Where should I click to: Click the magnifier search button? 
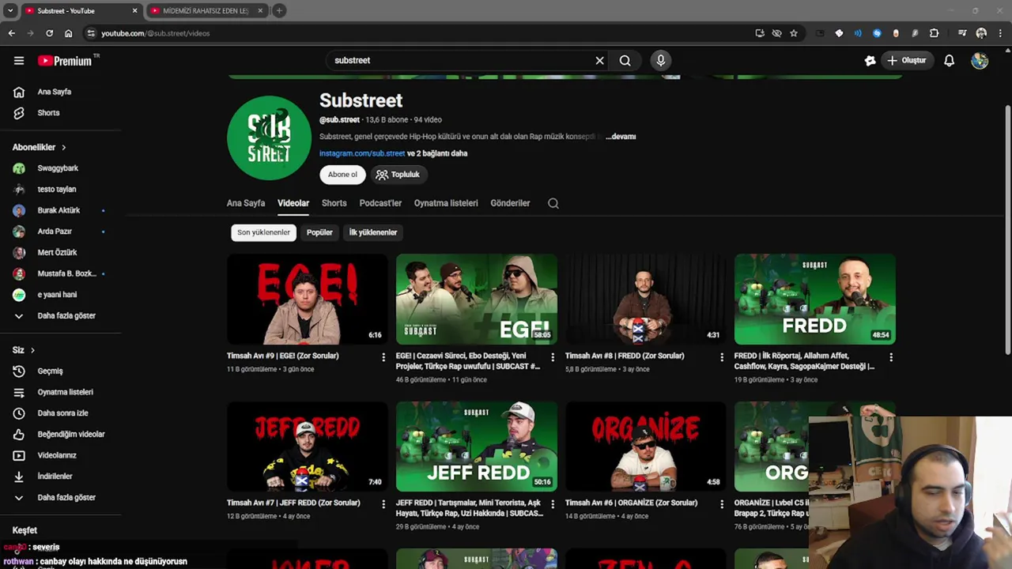625,60
